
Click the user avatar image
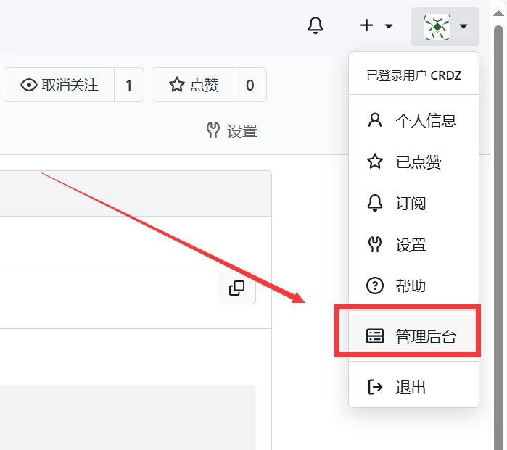(438, 27)
